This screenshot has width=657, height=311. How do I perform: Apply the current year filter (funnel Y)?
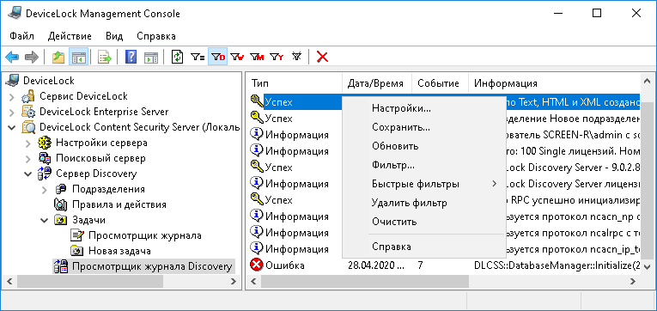point(277,57)
